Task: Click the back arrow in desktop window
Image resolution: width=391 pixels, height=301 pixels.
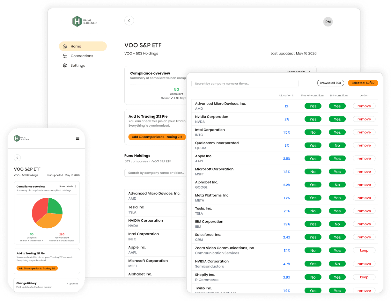Action: click(x=129, y=21)
